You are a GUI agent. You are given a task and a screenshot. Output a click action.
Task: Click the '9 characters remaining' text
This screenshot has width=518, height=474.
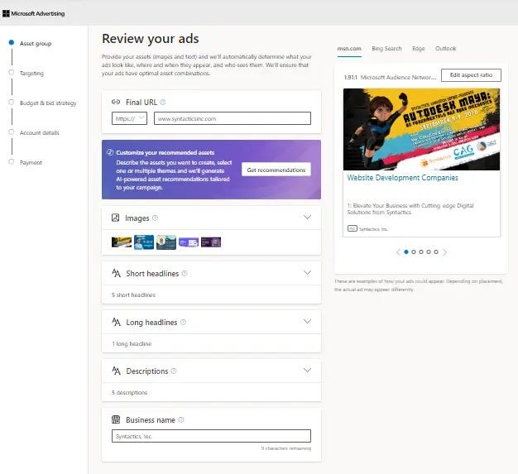[286, 448]
